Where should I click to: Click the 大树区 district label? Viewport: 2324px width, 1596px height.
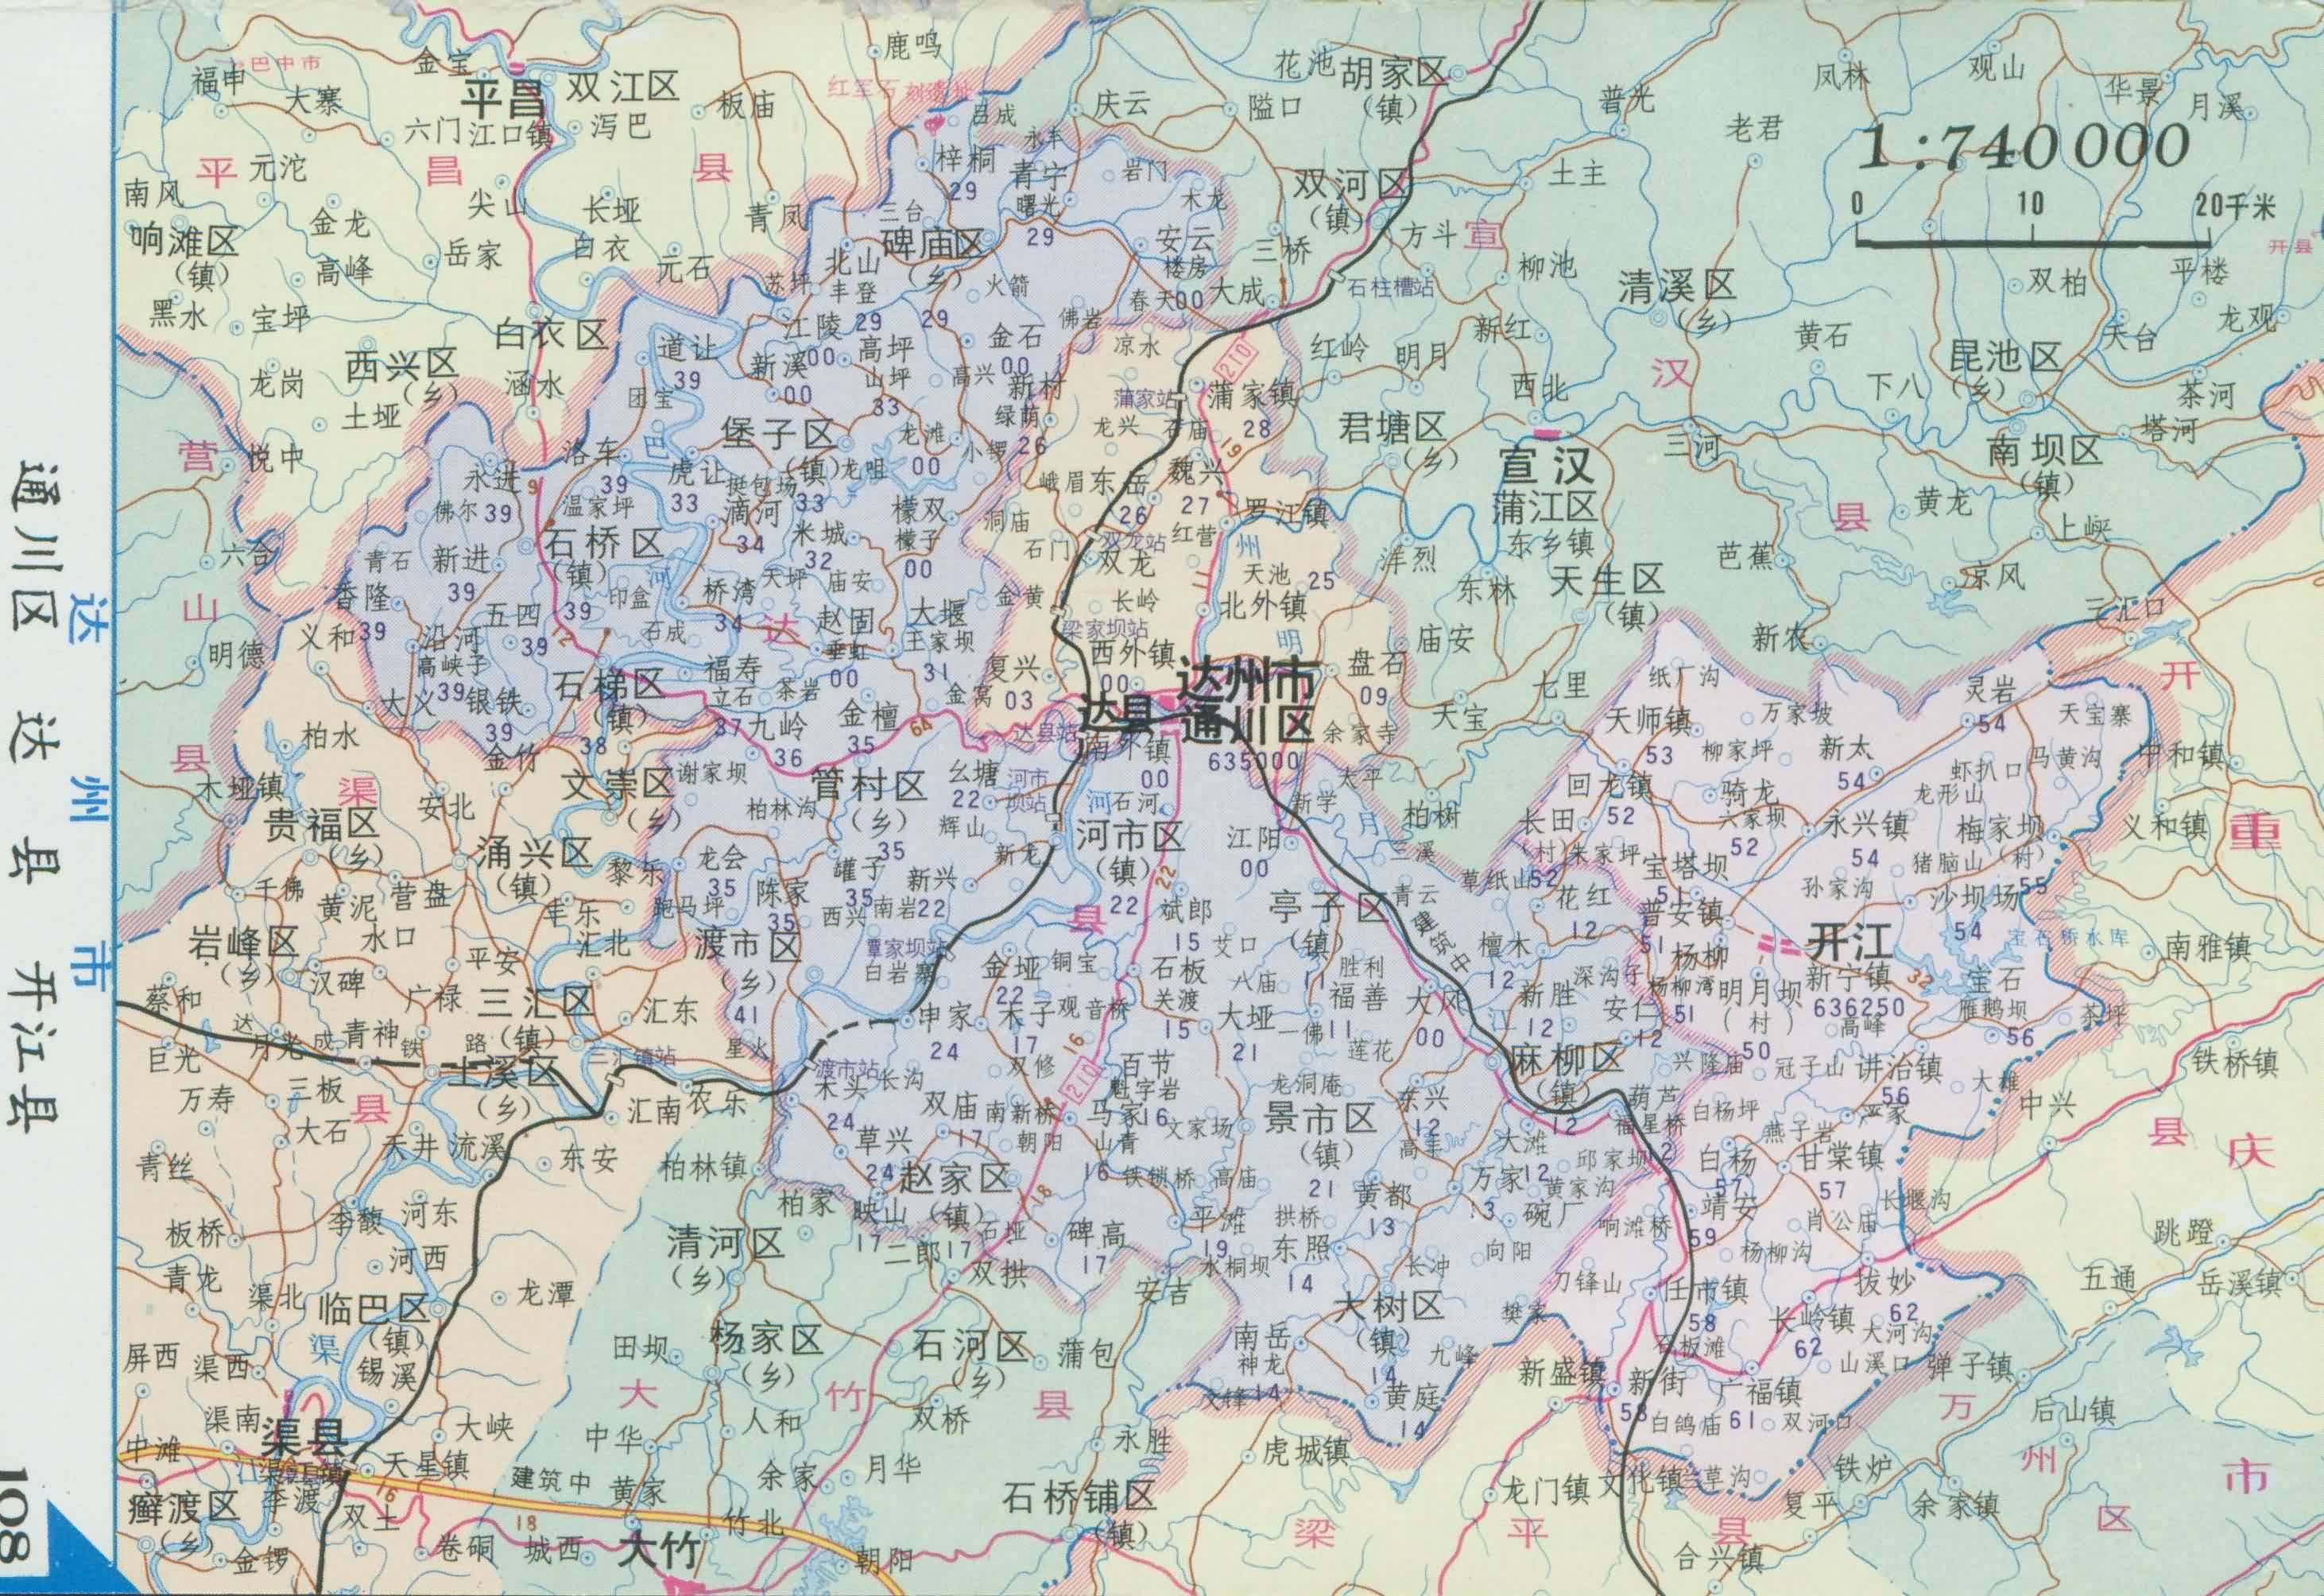[1388, 1306]
